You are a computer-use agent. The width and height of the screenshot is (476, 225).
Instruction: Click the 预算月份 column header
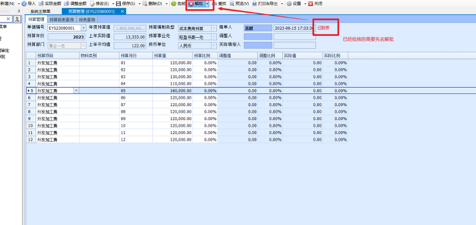pyautogui.click(x=136, y=56)
